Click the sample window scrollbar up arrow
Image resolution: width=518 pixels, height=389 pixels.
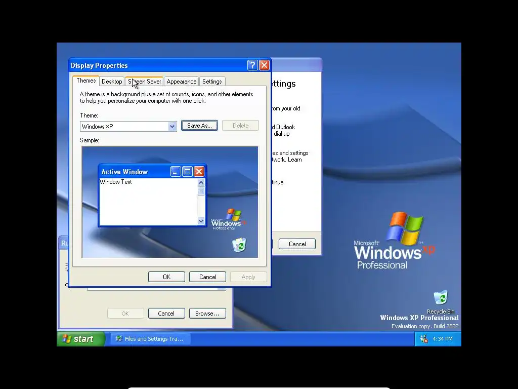[x=201, y=182]
